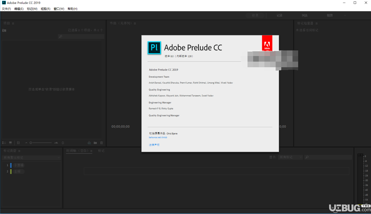Open the 窗口(W) menu

59,9
